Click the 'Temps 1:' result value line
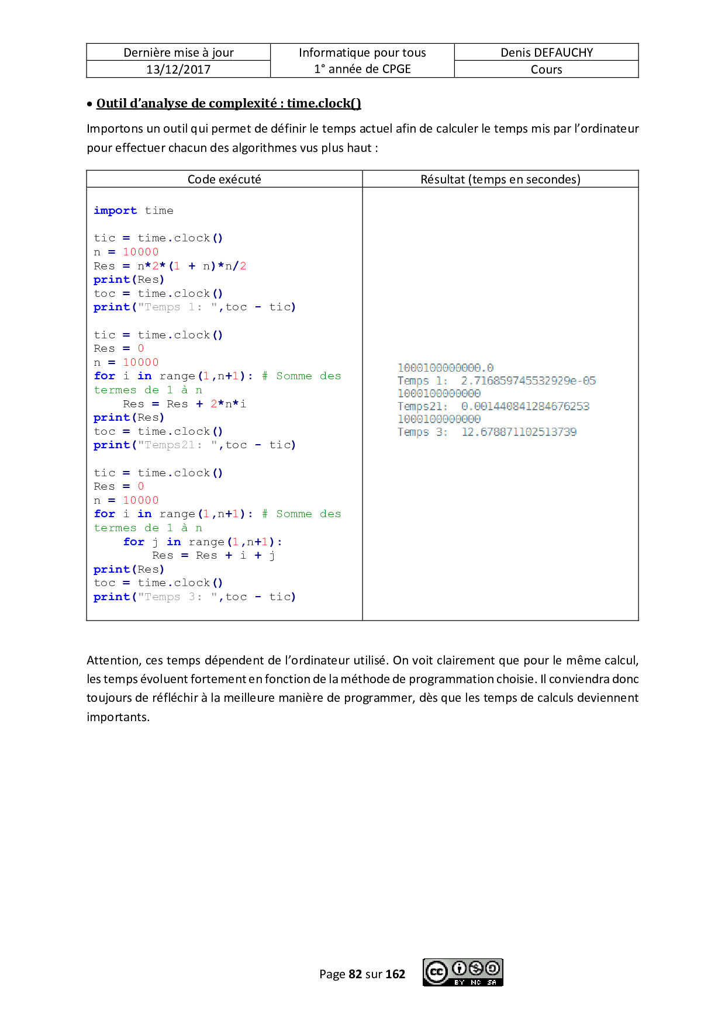The width and height of the screenshot is (725, 1025). tap(496, 381)
